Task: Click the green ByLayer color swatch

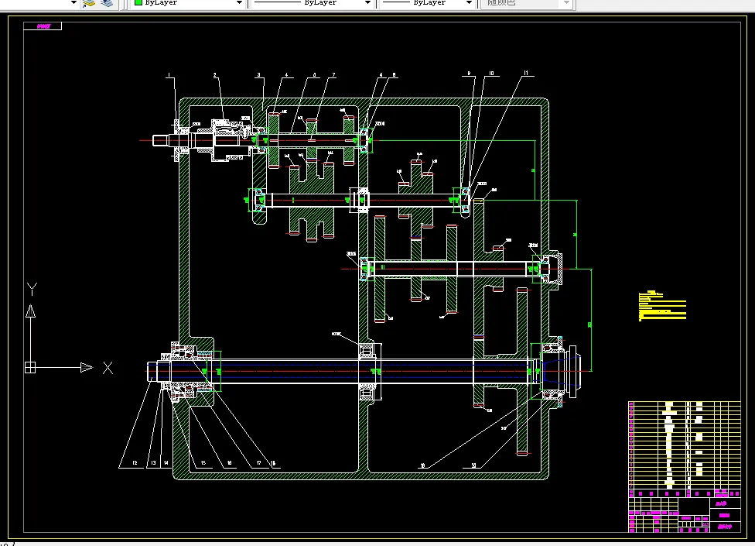Action: (x=138, y=3)
